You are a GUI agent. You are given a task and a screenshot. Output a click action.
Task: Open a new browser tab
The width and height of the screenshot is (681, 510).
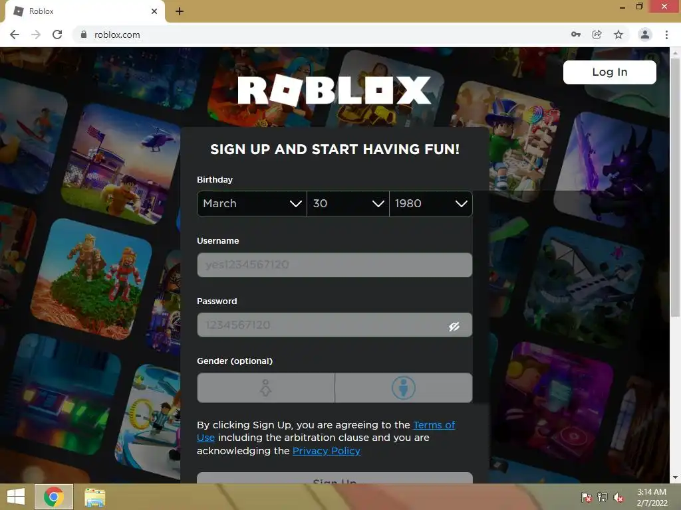tap(180, 11)
